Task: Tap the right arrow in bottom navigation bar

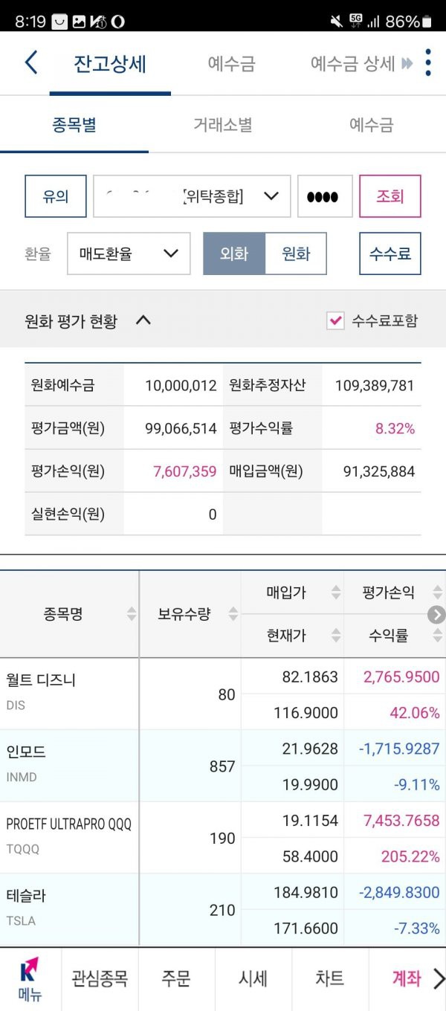Action: (x=439, y=978)
